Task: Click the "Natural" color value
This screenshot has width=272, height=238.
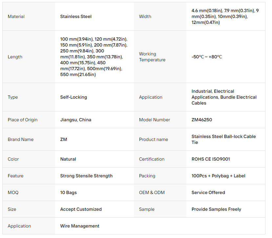Action: coord(68,159)
